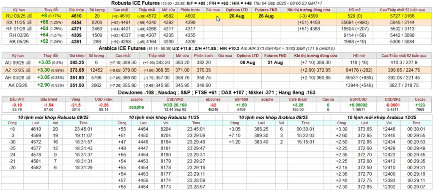Viewport: 433px width, 190px height.
Task: Select the Vàng gold price header
Action: click(76, 99)
